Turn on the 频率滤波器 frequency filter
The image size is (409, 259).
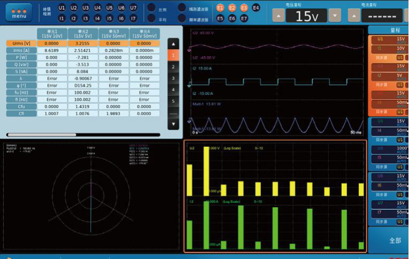tap(182, 19)
